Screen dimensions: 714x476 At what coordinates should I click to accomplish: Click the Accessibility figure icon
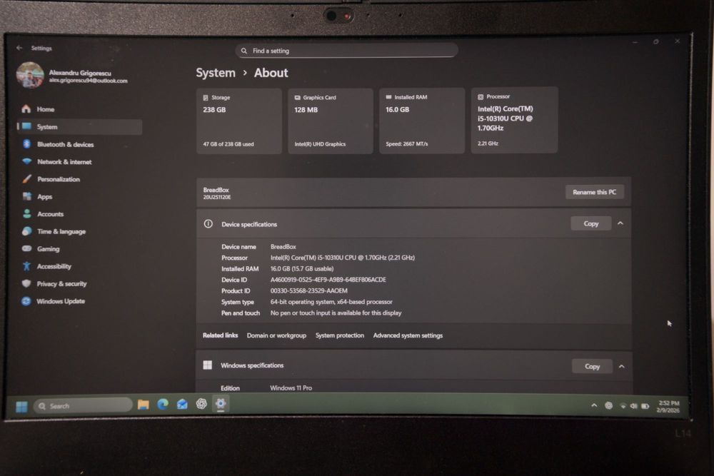27,266
